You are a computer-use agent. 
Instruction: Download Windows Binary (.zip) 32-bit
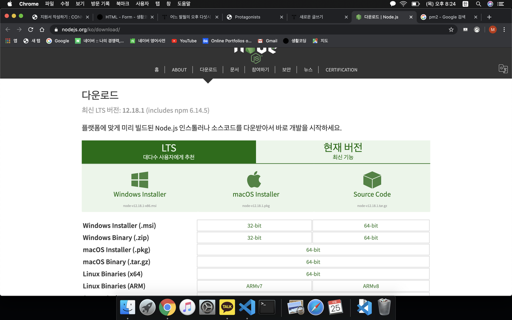point(254,238)
